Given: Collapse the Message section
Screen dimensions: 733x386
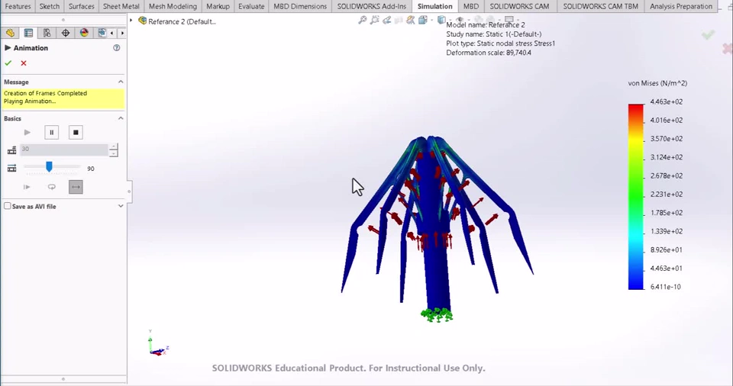Looking at the screenshot, I should pos(121,82).
